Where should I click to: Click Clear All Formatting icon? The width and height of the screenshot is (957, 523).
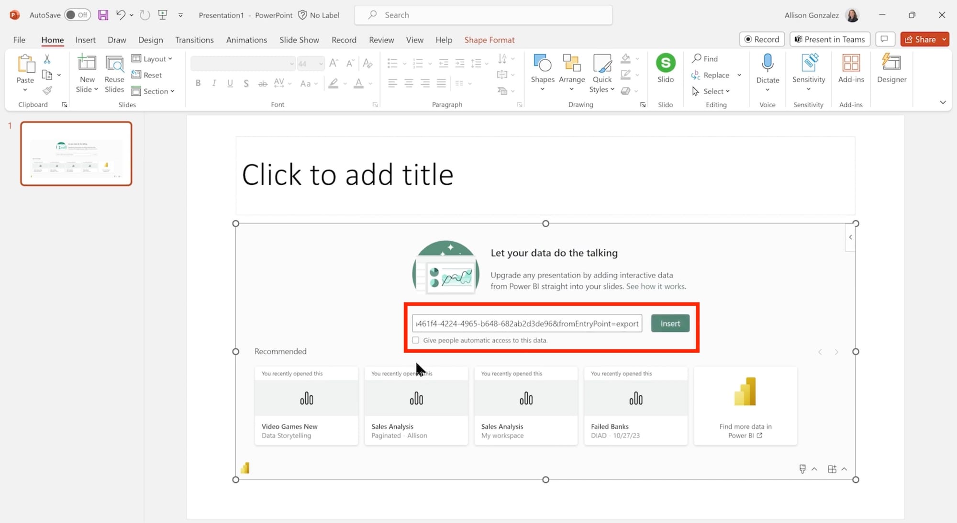[x=367, y=63]
